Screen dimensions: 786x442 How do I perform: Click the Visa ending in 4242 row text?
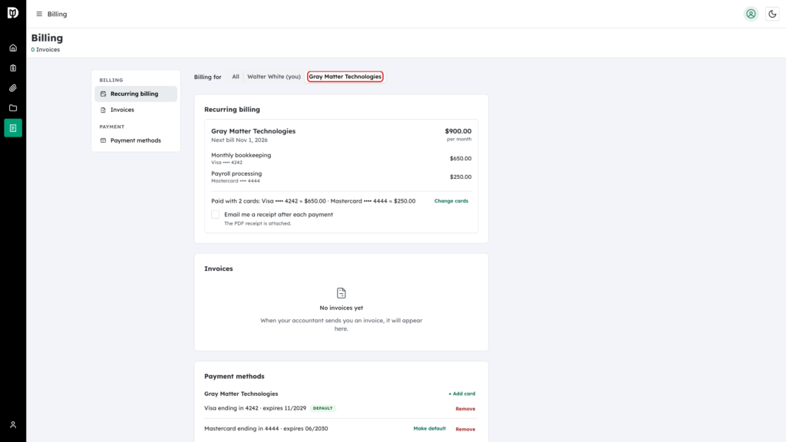(255, 408)
